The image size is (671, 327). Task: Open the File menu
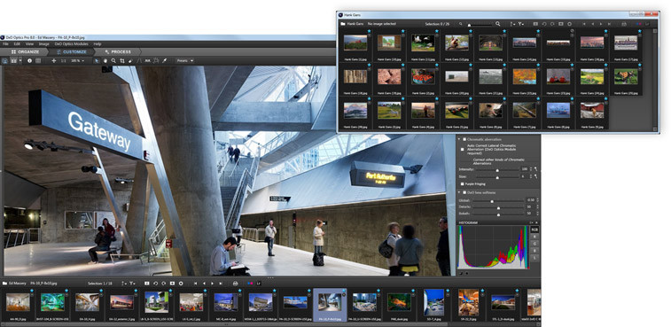6,44
